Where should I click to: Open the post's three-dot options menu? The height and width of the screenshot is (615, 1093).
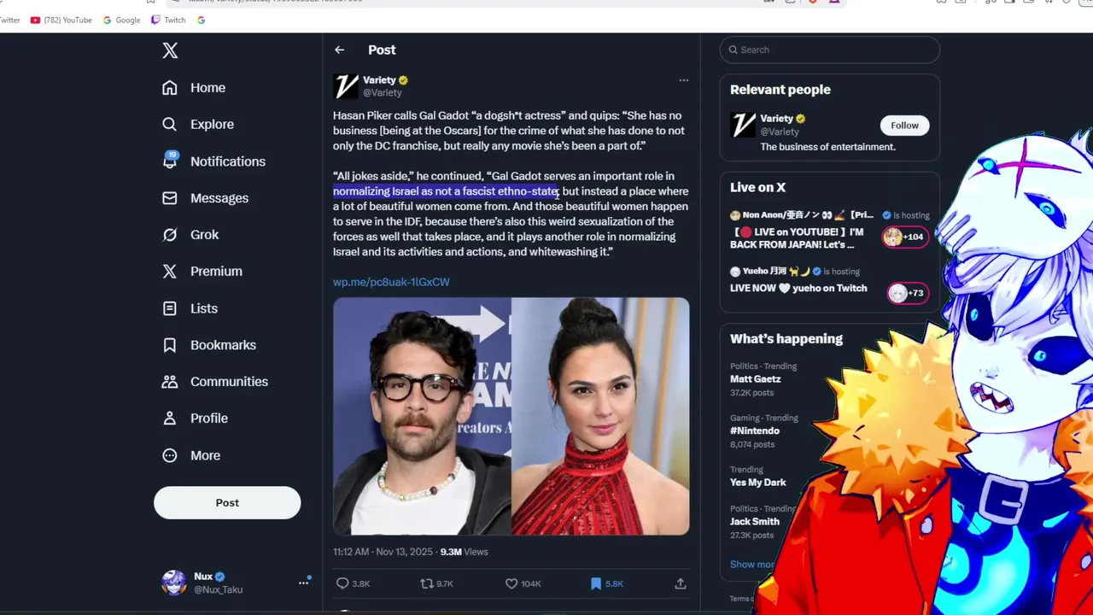tap(683, 80)
